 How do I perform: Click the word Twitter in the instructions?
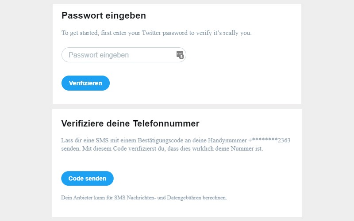pos(151,33)
